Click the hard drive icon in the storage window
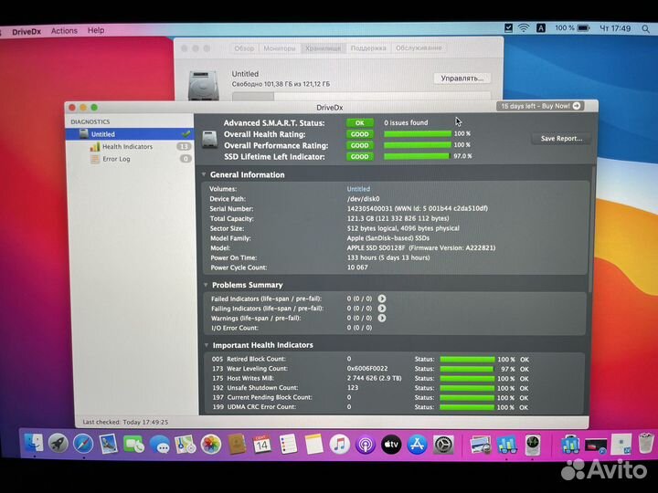The image size is (658, 493). [204, 85]
